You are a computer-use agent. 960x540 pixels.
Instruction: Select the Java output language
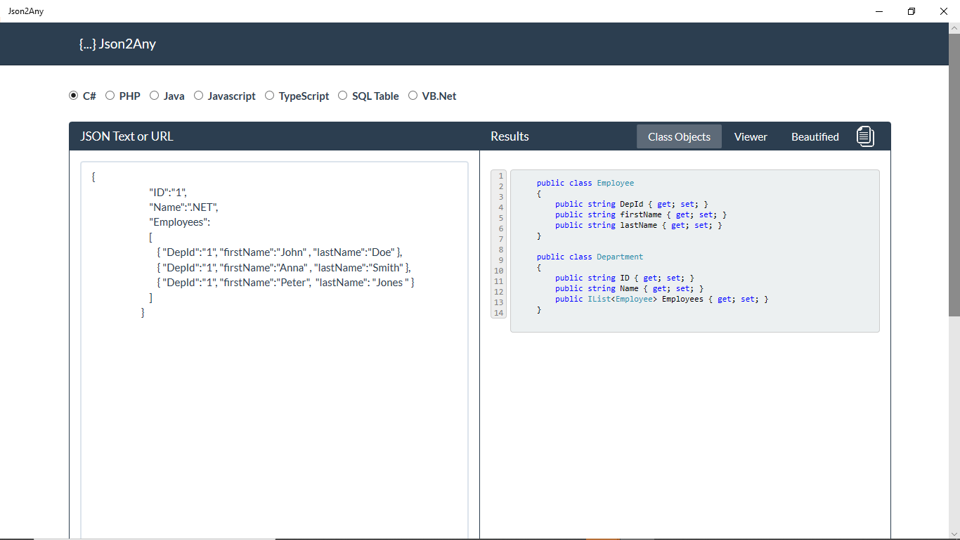click(154, 95)
